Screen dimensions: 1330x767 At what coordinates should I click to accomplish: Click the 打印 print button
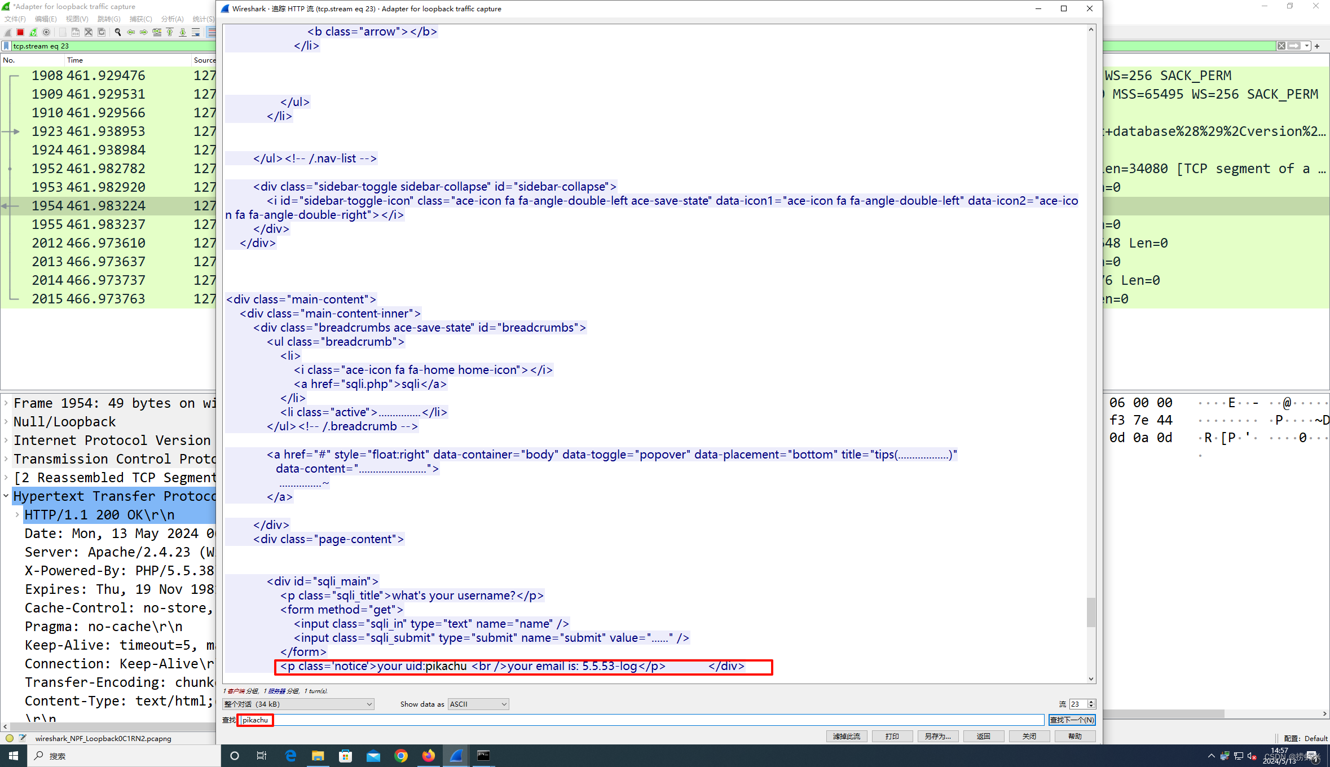pos(892,736)
